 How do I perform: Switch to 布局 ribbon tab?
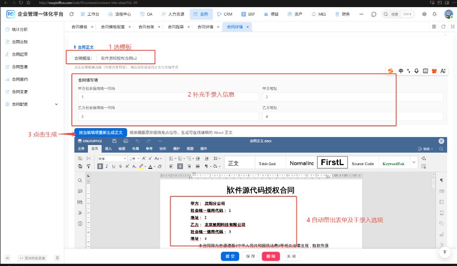tap(136, 149)
